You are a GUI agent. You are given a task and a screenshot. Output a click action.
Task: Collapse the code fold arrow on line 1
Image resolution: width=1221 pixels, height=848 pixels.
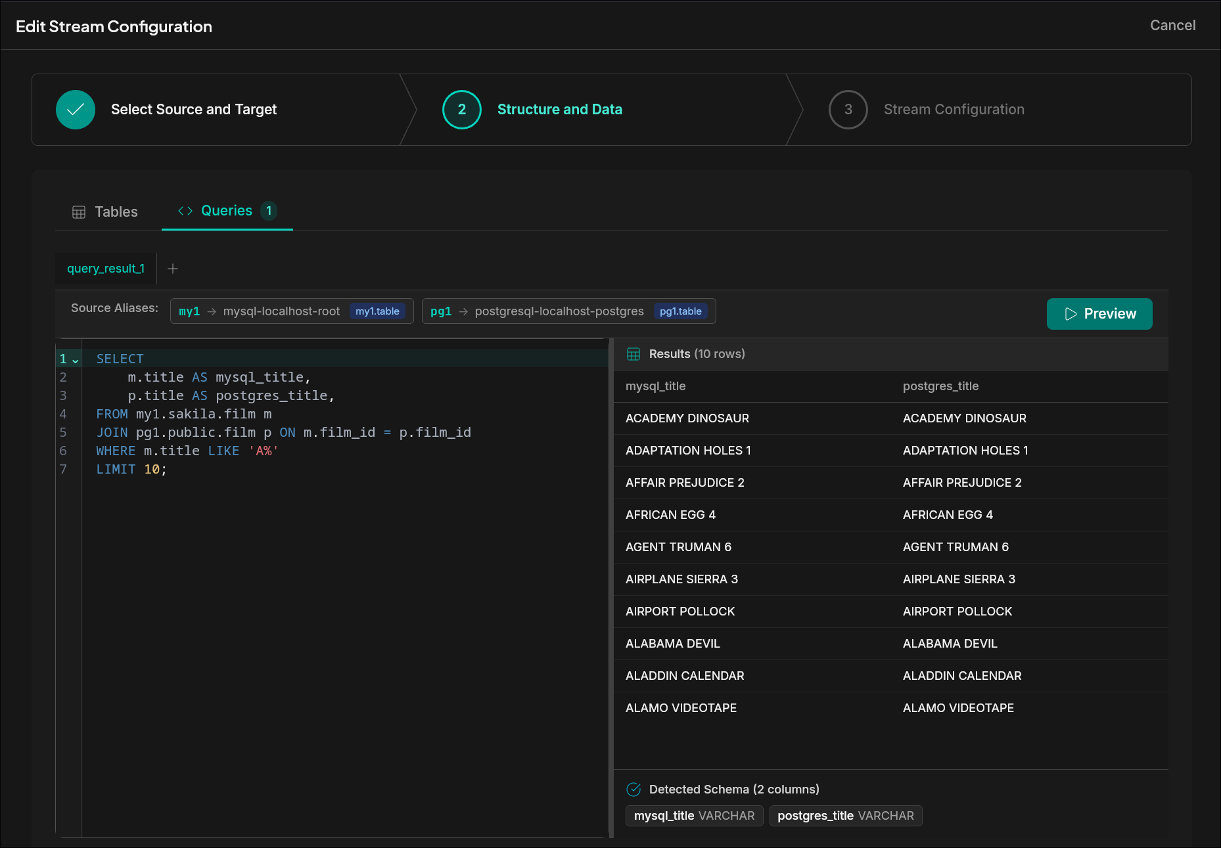[x=76, y=360]
